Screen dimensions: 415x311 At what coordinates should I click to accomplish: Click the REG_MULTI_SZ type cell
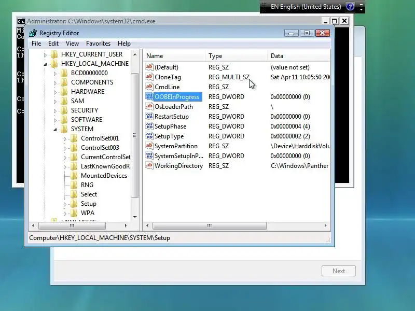(229, 77)
